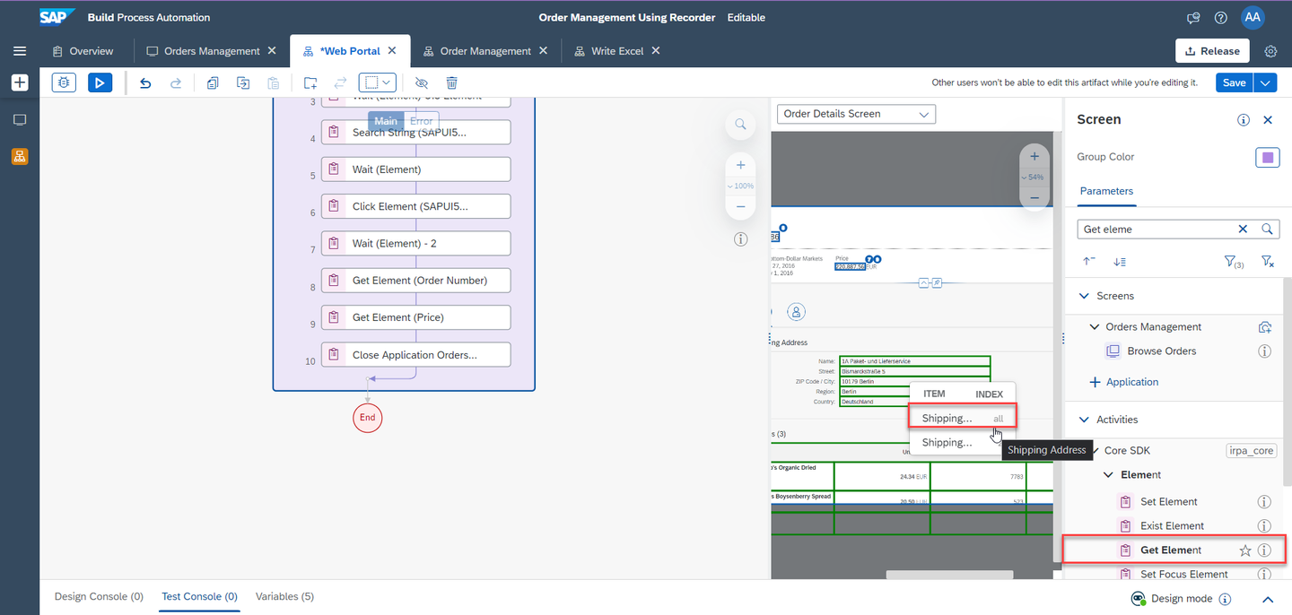
Task: Click capture icon beside Orders Management
Action: (1265, 327)
